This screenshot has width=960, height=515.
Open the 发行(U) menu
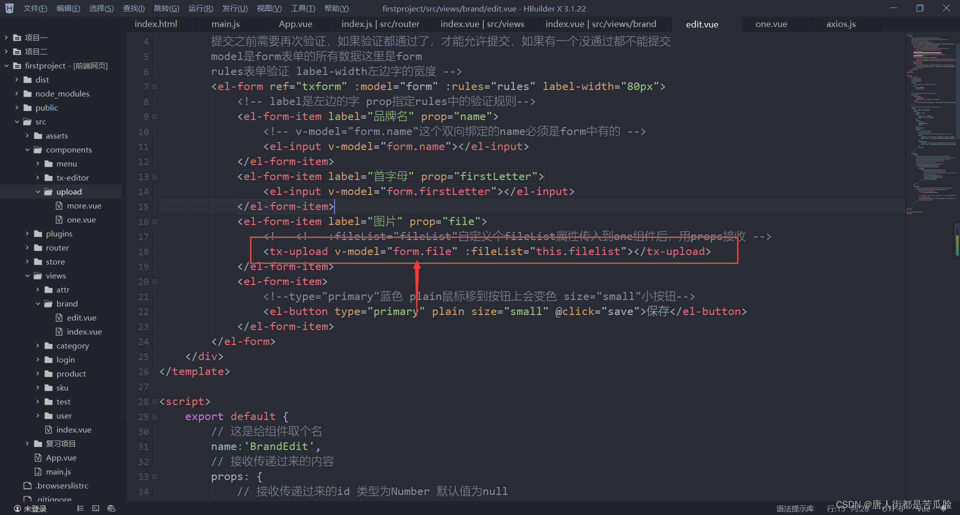235,8
